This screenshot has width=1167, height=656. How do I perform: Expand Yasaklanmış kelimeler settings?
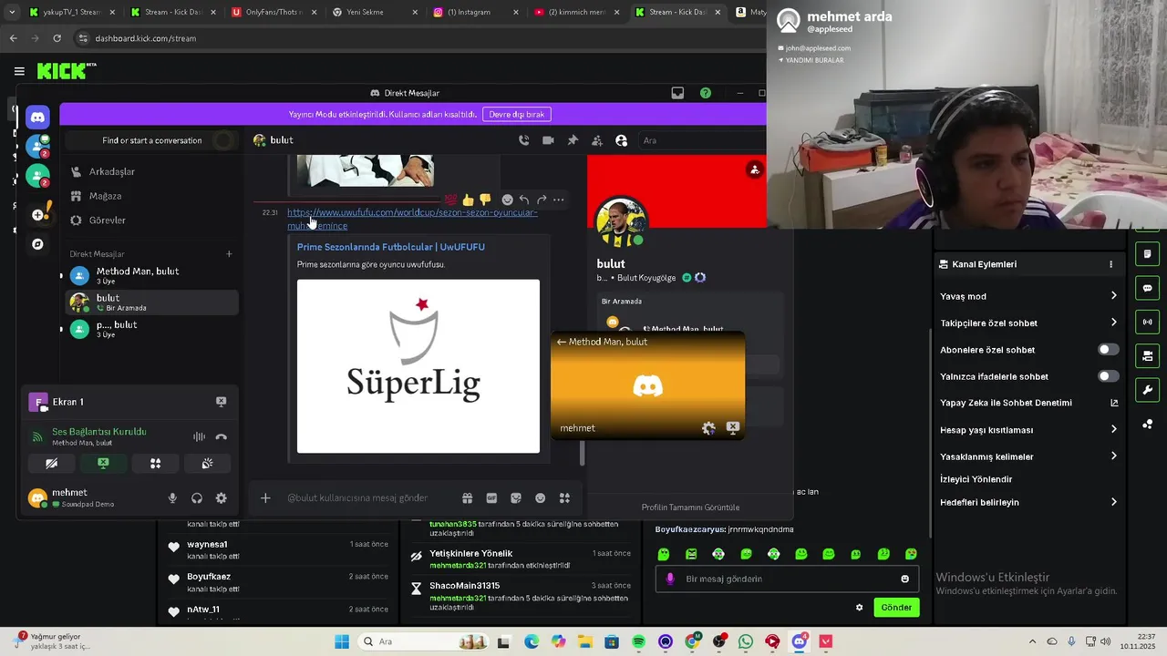point(1028,456)
